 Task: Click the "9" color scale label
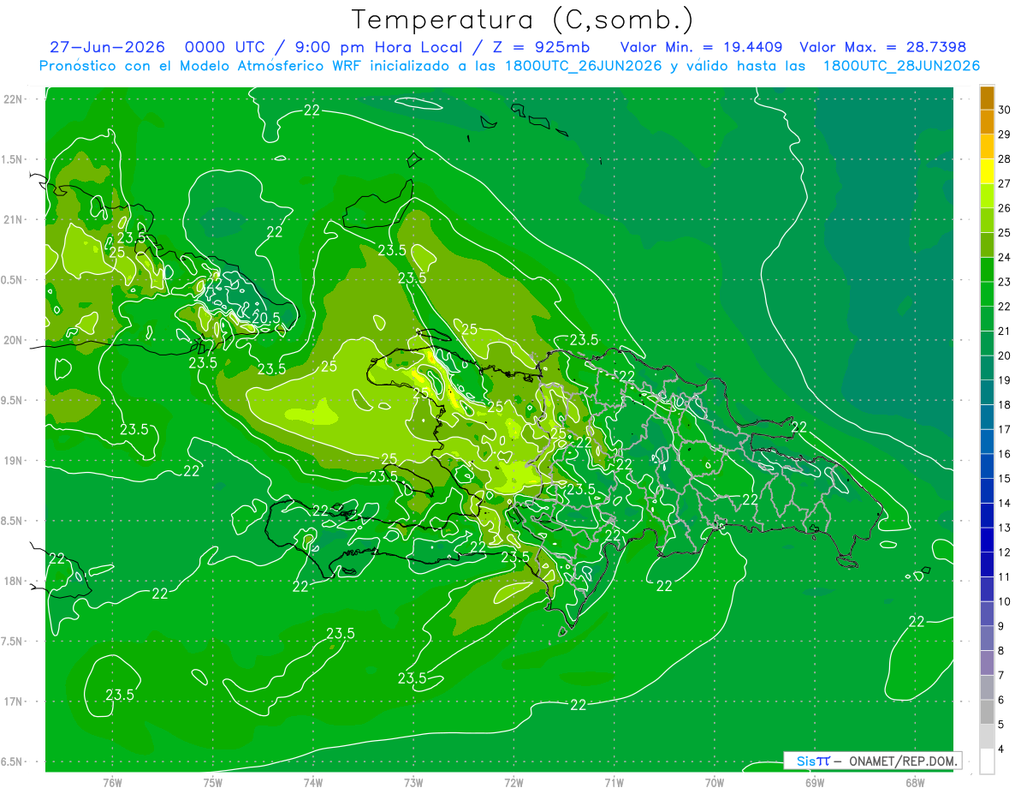click(x=1002, y=626)
